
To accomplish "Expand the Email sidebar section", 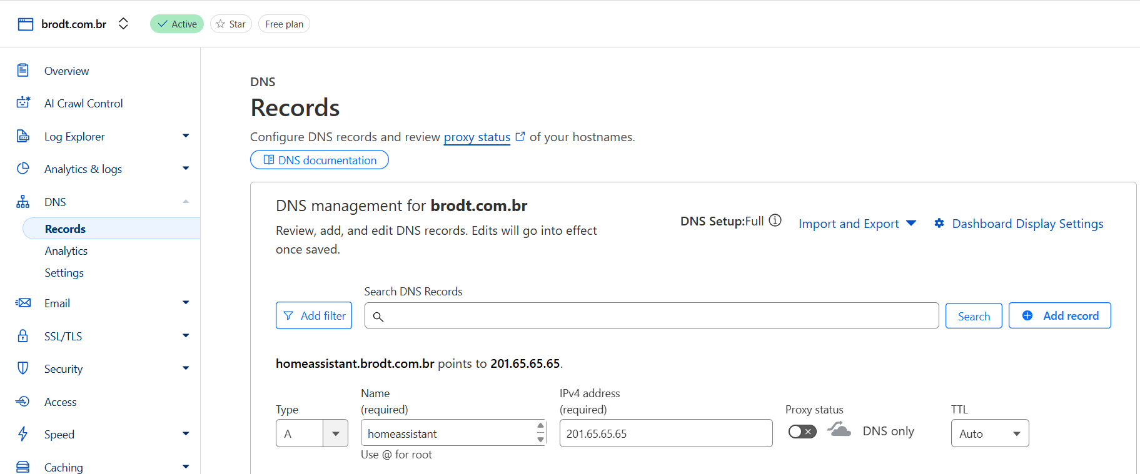I will pos(186,302).
